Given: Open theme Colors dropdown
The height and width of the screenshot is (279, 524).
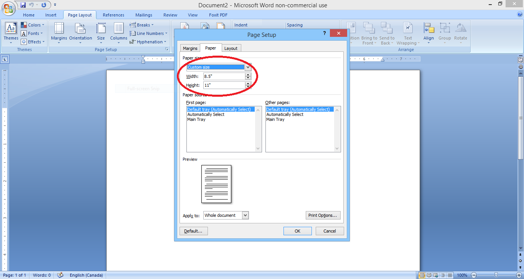Looking at the screenshot, I should tap(33, 25).
